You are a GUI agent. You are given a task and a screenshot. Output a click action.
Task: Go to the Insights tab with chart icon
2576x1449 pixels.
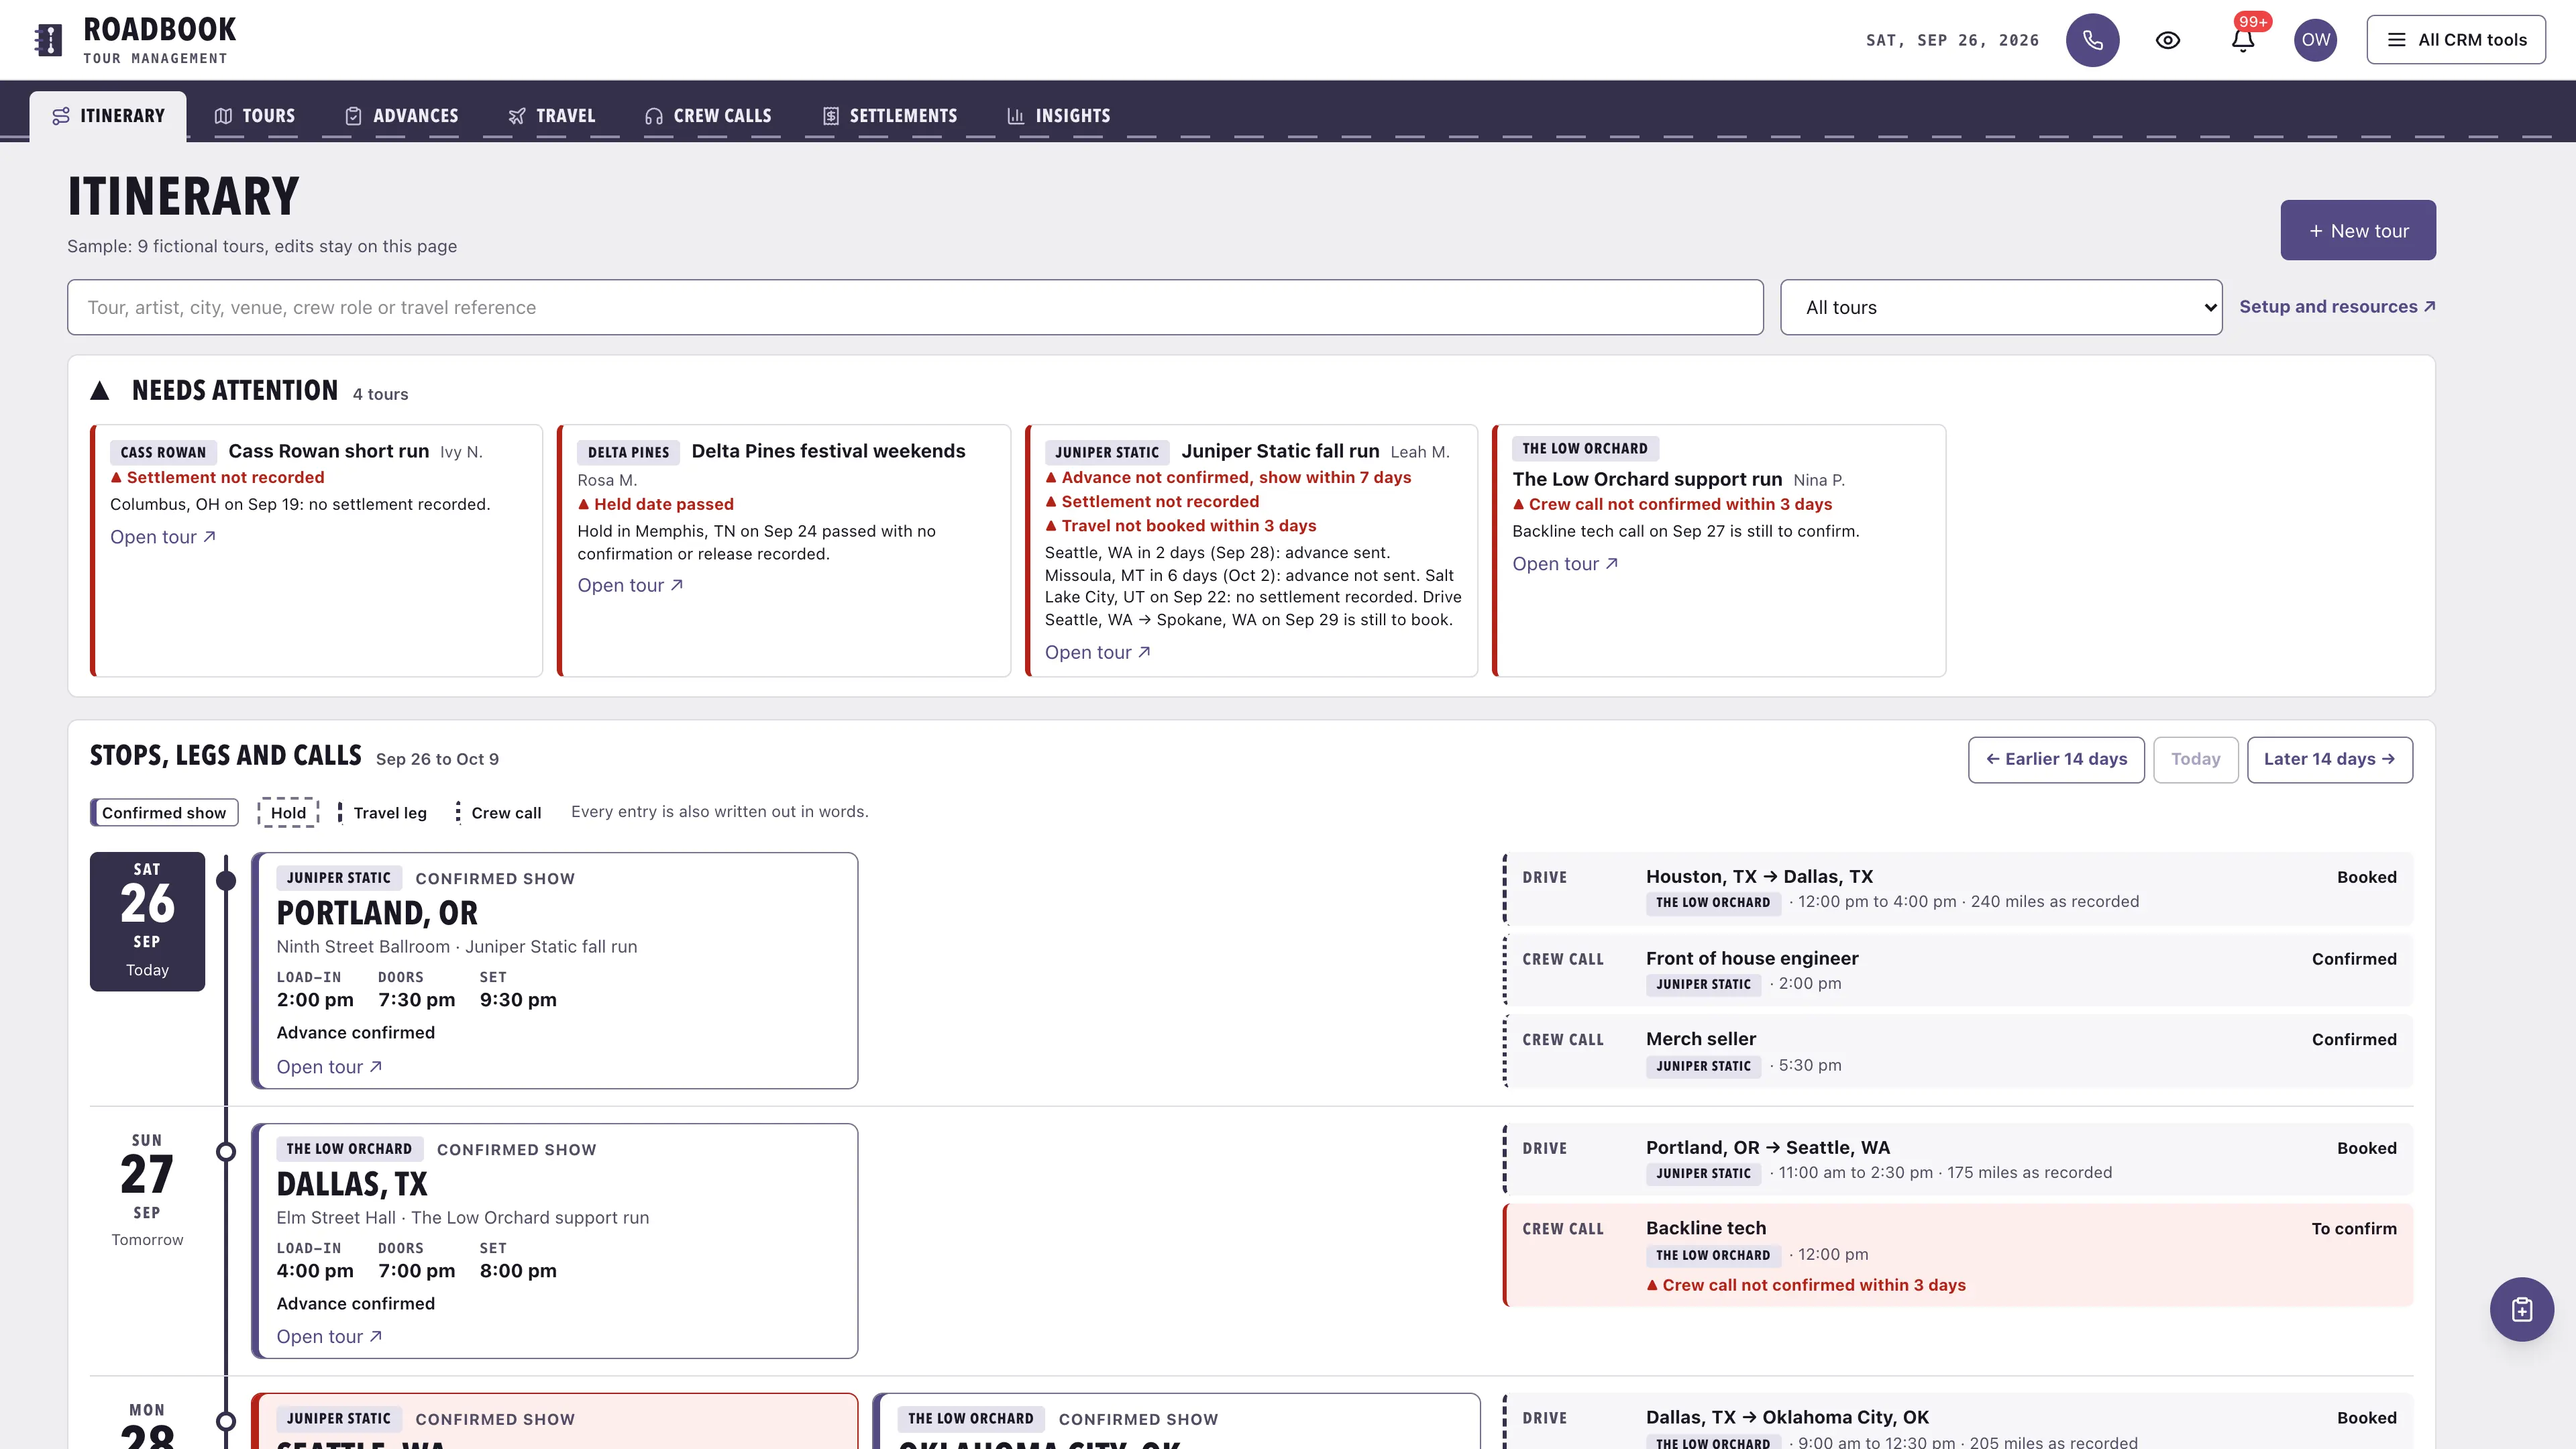1059,116
